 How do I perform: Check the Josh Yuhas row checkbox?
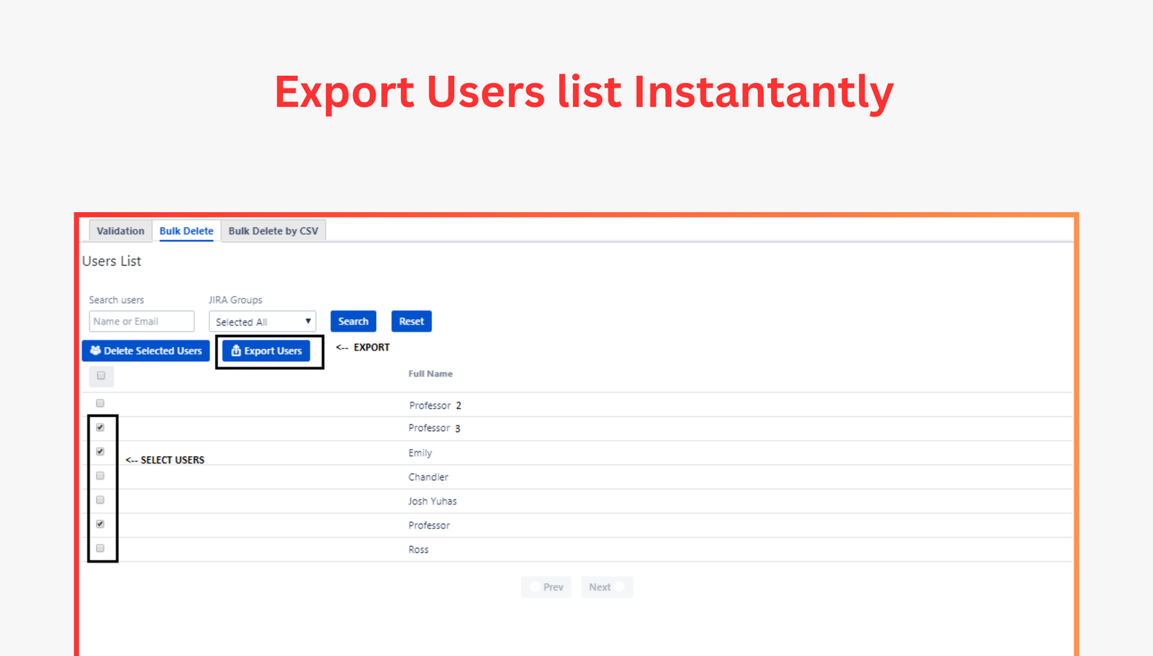point(101,500)
